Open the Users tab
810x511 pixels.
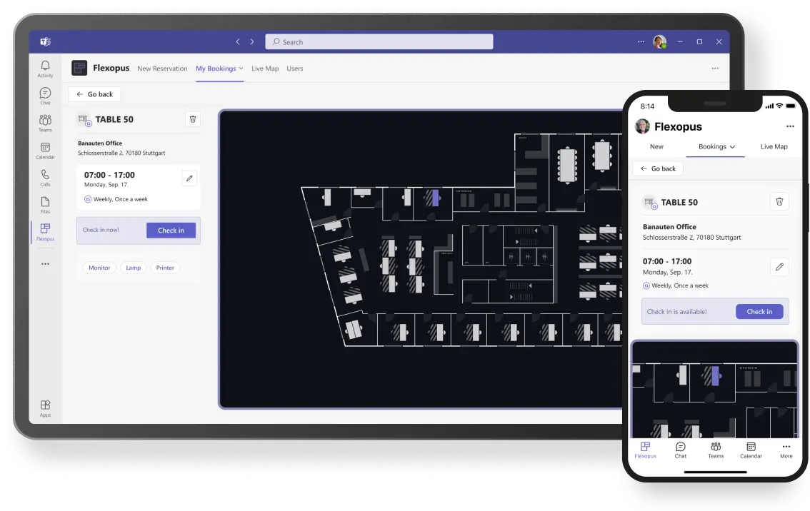295,68
